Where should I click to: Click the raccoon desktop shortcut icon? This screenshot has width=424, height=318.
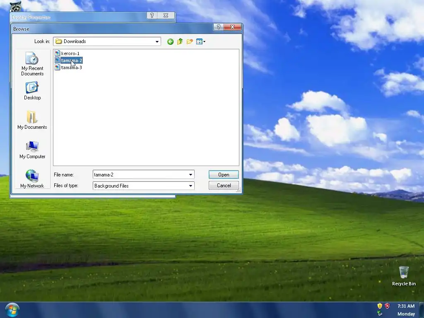[15, 6]
